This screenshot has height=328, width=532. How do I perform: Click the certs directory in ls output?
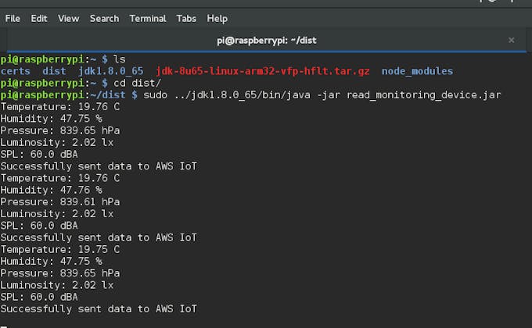point(16,71)
